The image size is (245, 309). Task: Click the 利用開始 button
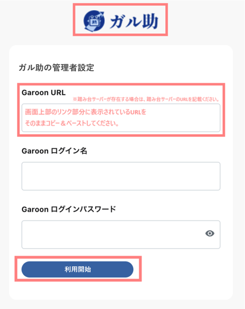click(x=77, y=269)
